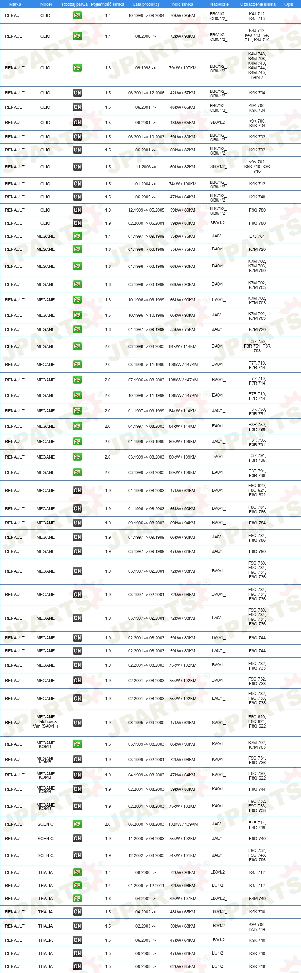Click diesel icon in MEGANE KOMBI 59kW / 80KM row
Screen dimensions: 301x973
click(x=77, y=789)
